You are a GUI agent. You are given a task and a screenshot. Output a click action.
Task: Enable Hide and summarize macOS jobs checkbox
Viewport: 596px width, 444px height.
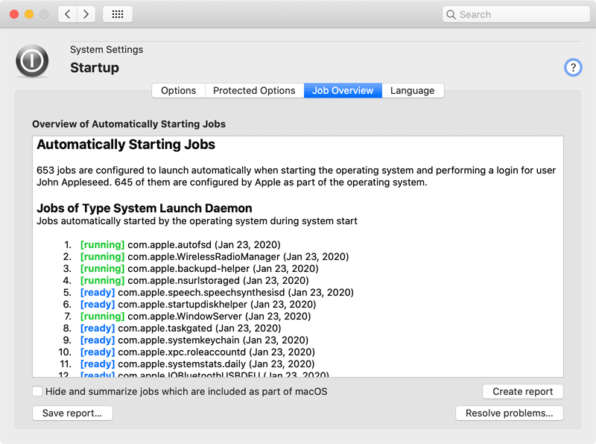37,391
